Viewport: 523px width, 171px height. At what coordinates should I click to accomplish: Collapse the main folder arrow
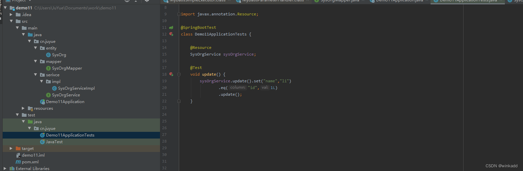point(17,28)
